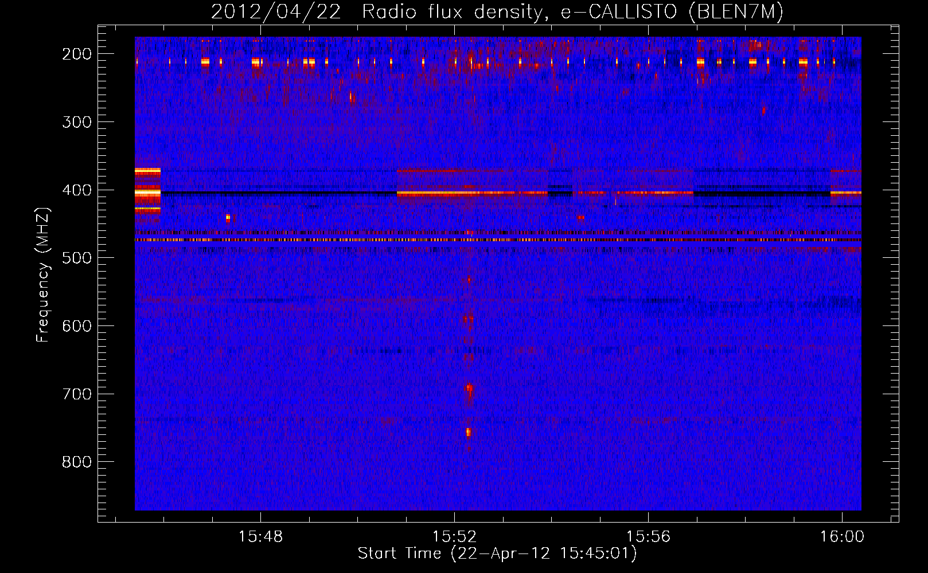Select the "Frequency (MHZ)" y-axis label
The height and width of the screenshot is (573, 928).
click(x=43, y=274)
